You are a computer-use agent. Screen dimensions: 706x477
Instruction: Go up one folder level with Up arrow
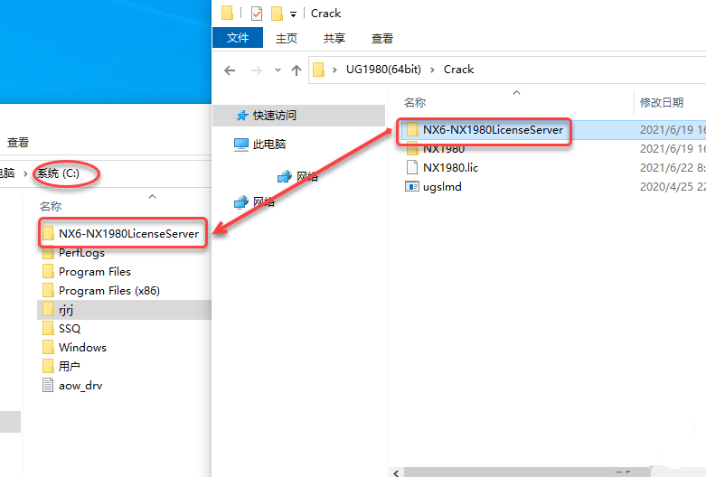tap(297, 70)
